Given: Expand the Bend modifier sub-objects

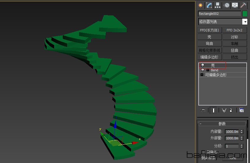Looking at the screenshot, I should (x=208, y=70).
